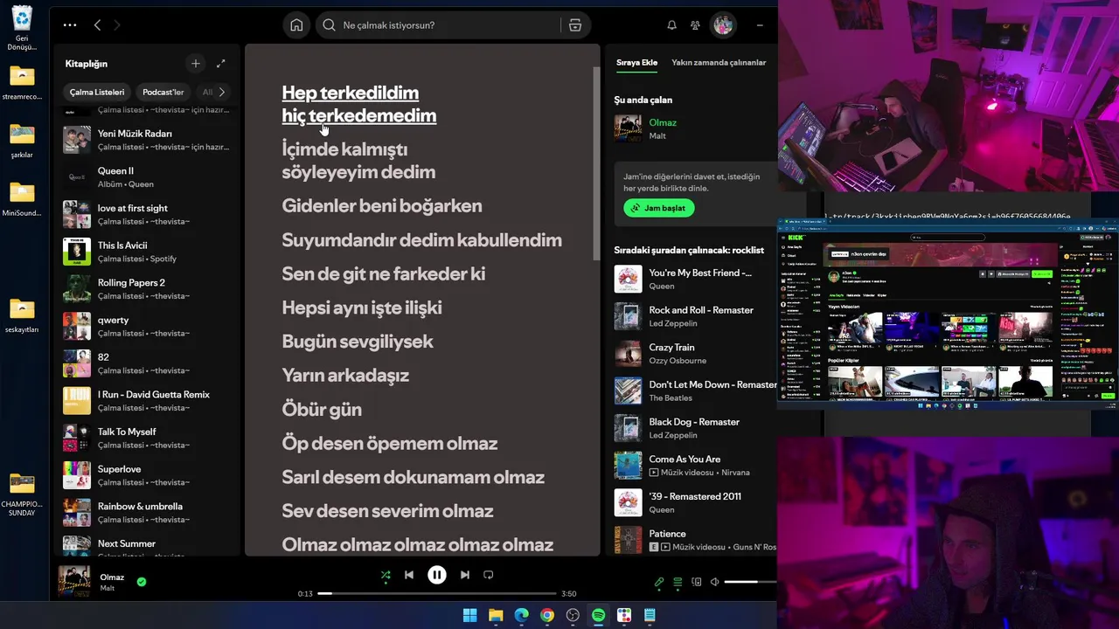Viewport: 1119px width, 629px height.
Task: Go forward in Spotify navigation
Action: (117, 25)
